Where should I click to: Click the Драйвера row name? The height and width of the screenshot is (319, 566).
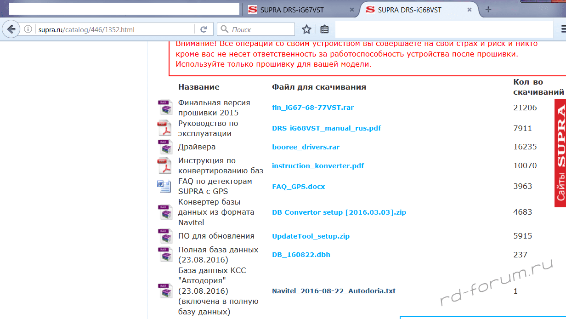pos(197,147)
